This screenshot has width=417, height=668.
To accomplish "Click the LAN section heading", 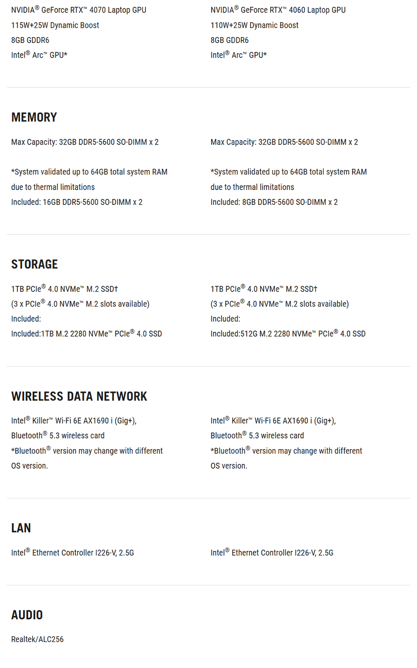I will [x=21, y=528].
